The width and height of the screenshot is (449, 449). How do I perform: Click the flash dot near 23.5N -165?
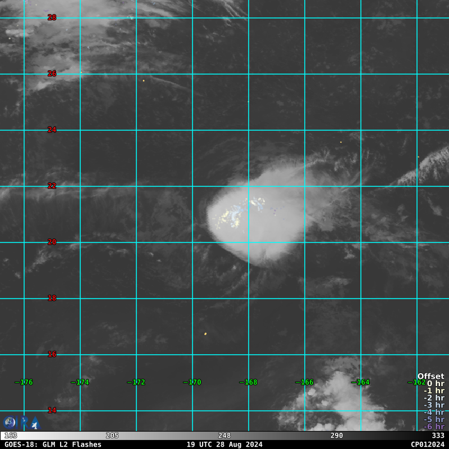point(341,142)
